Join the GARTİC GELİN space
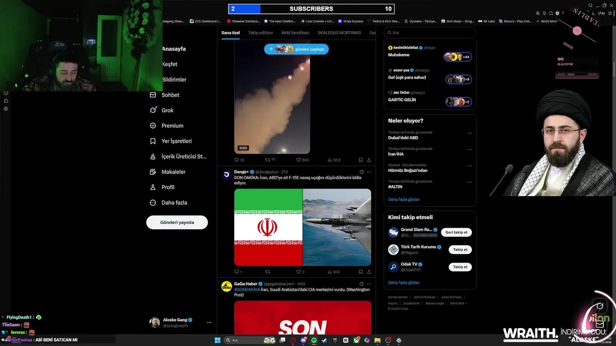Image resolution: width=616 pixels, height=346 pixels. (459, 102)
